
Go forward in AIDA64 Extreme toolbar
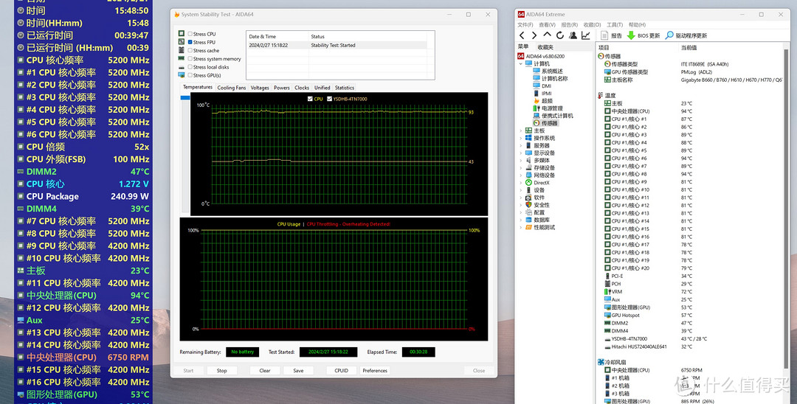(x=534, y=35)
